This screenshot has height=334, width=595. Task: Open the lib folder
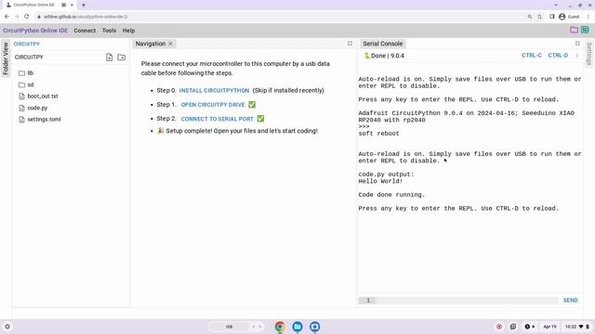31,73
